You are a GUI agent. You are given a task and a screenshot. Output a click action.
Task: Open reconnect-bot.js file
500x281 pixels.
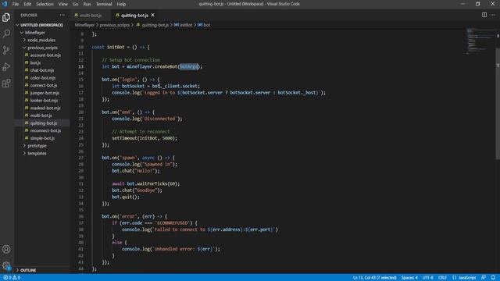pos(45,130)
